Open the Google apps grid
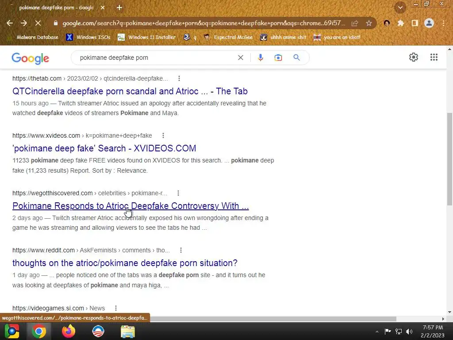Image resolution: width=453 pixels, height=340 pixels. [434, 57]
